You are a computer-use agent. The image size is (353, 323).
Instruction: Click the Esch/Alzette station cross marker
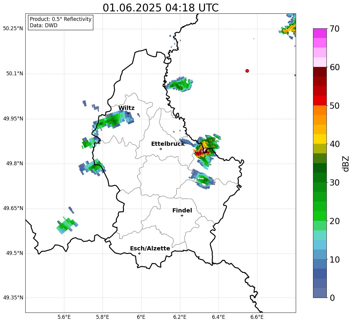[x=139, y=253]
